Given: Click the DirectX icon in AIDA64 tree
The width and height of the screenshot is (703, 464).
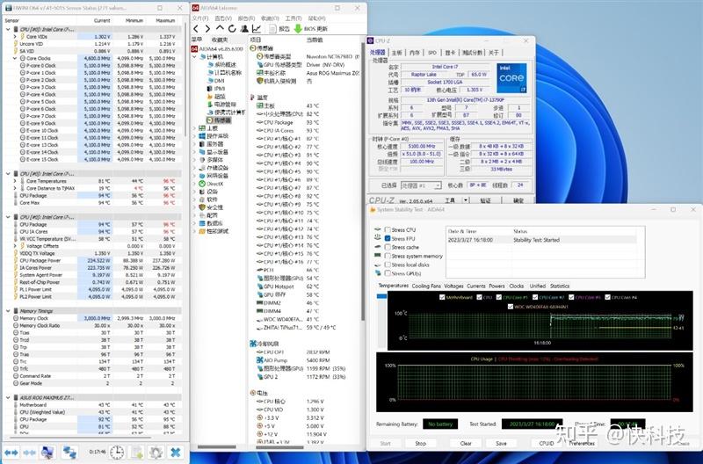Looking at the screenshot, I should tap(202, 184).
